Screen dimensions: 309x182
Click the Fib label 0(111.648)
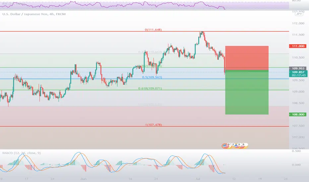pos(153,30)
